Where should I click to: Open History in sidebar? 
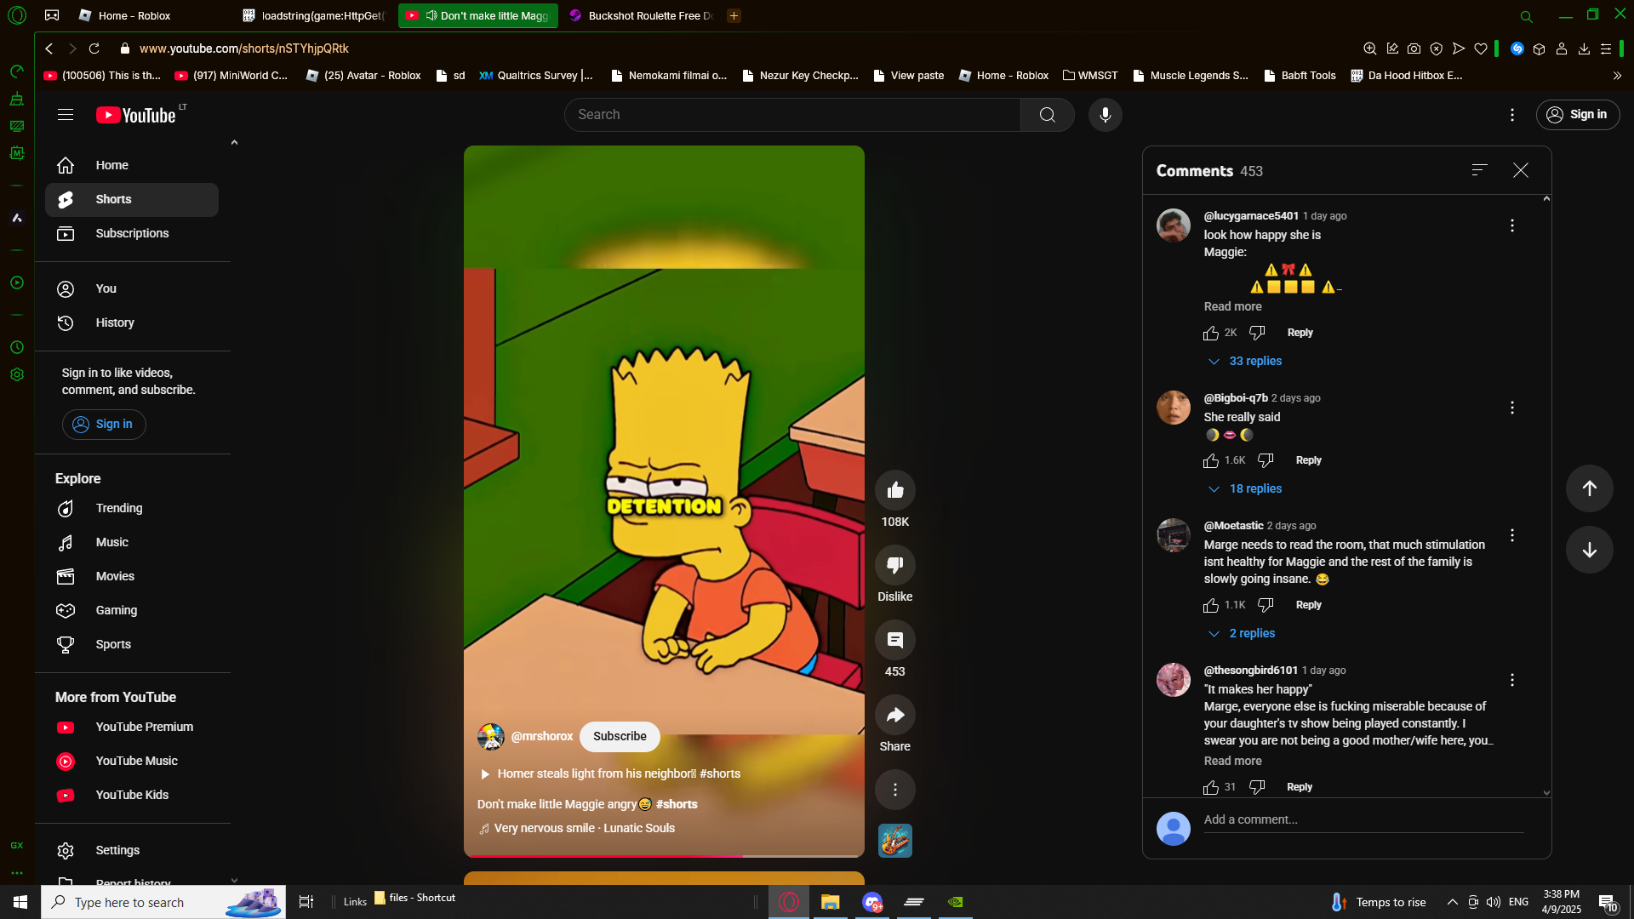pos(132,323)
